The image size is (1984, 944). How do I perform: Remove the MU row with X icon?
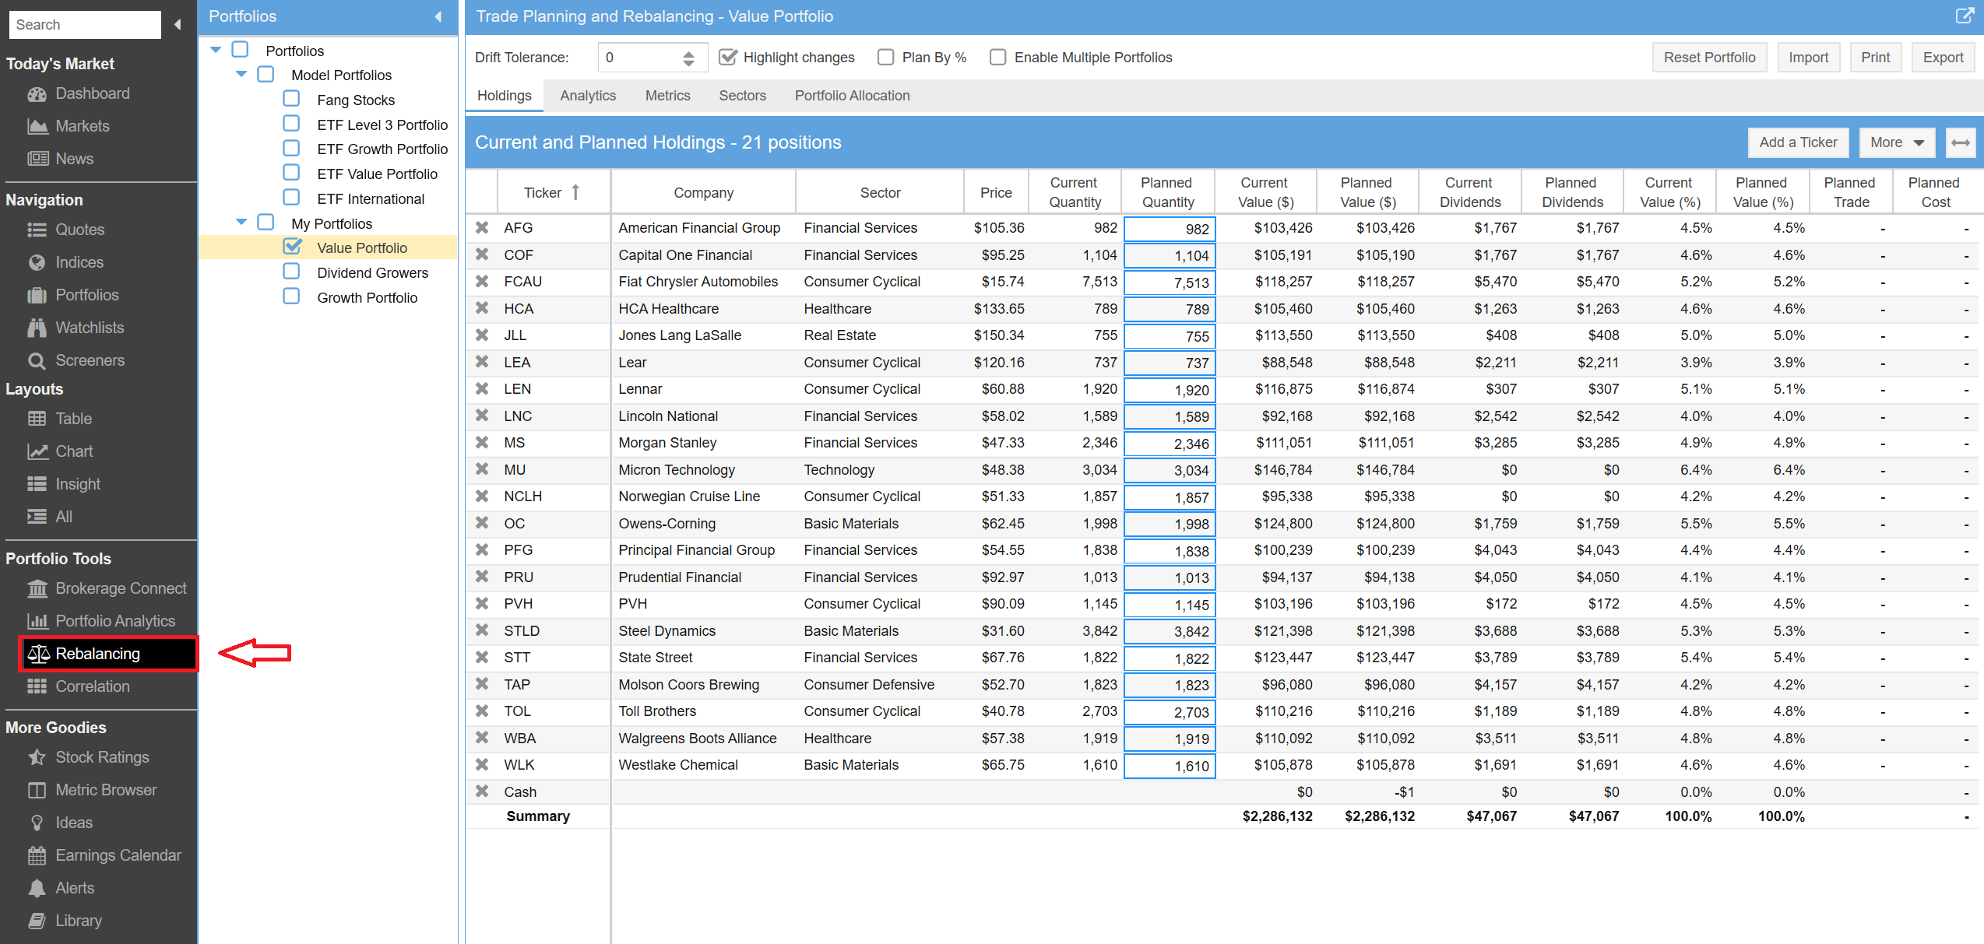[x=482, y=469]
